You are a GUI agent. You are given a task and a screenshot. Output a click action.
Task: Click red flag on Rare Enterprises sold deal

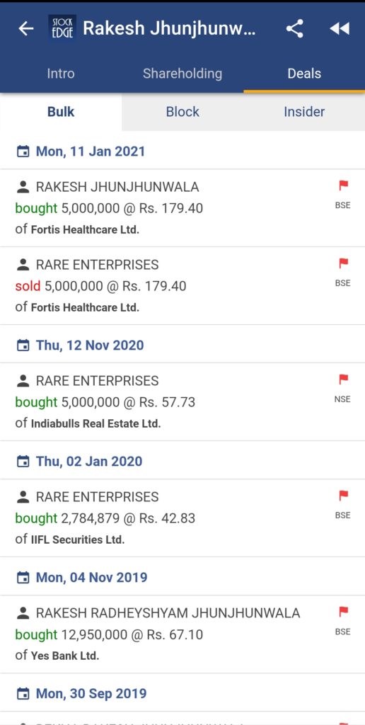[x=343, y=263]
